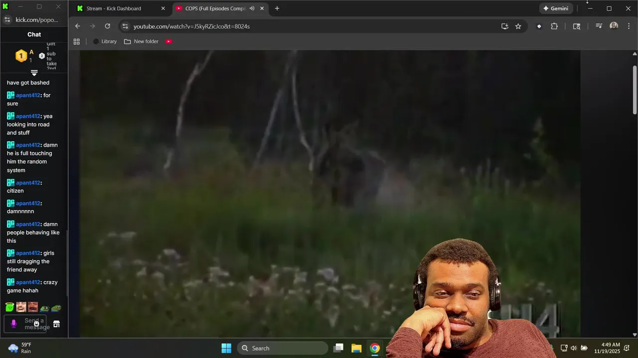Insert the green halo emote
This screenshot has width=638, height=358.
9,307
